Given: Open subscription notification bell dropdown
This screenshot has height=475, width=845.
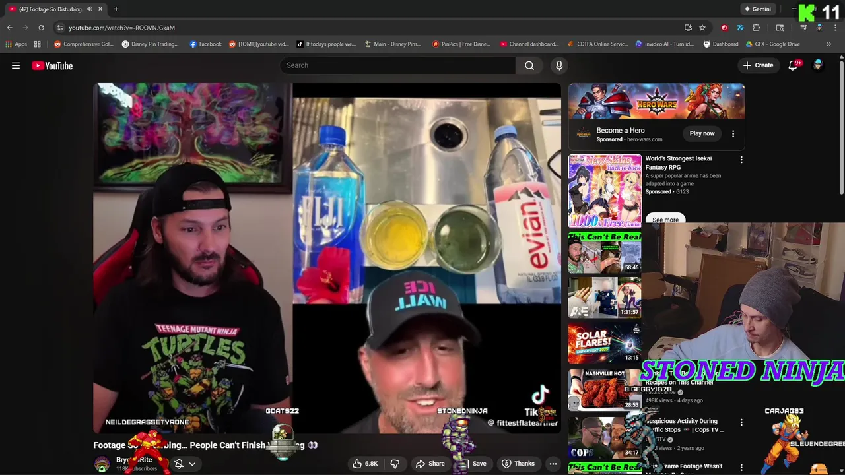Looking at the screenshot, I should (185, 464).
